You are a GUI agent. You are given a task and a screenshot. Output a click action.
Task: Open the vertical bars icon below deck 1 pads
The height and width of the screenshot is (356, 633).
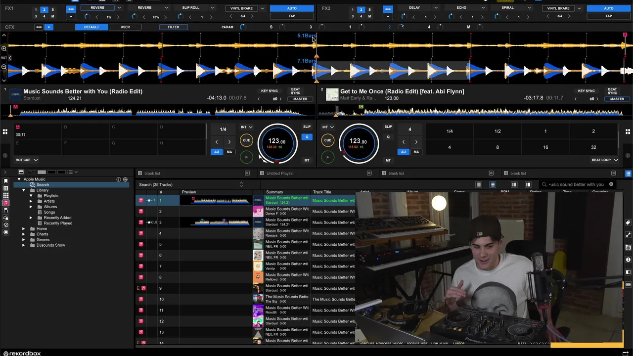(x=5, y=156)
